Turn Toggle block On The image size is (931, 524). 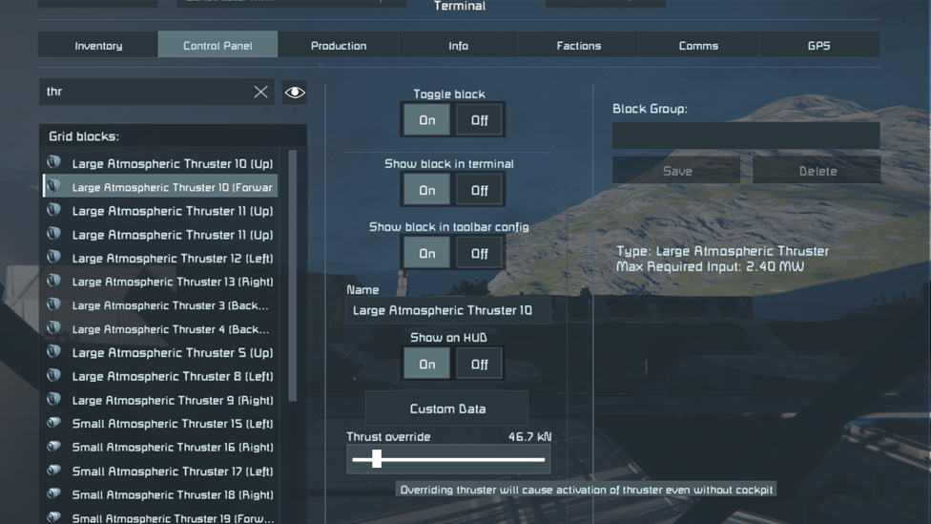(x=427, y=120)
